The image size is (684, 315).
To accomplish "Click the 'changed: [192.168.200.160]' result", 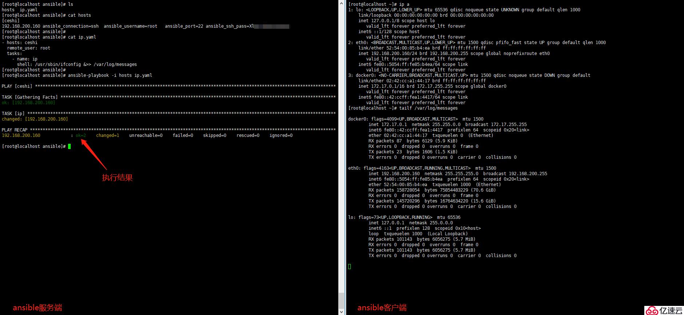I will 35,119.
